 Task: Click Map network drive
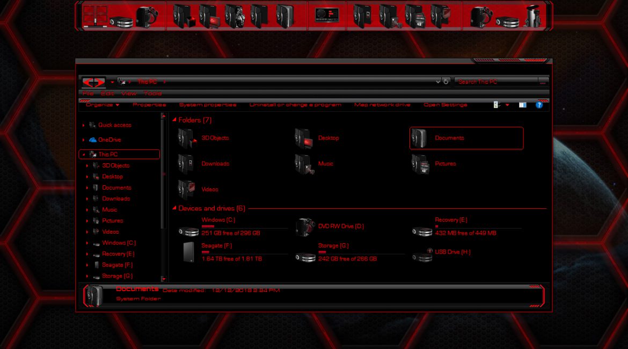[x=383, y=105]
